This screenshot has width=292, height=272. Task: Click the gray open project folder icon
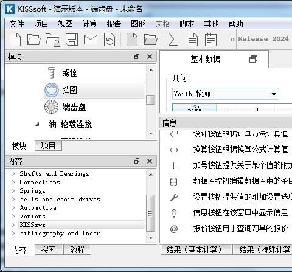point(151,40)
